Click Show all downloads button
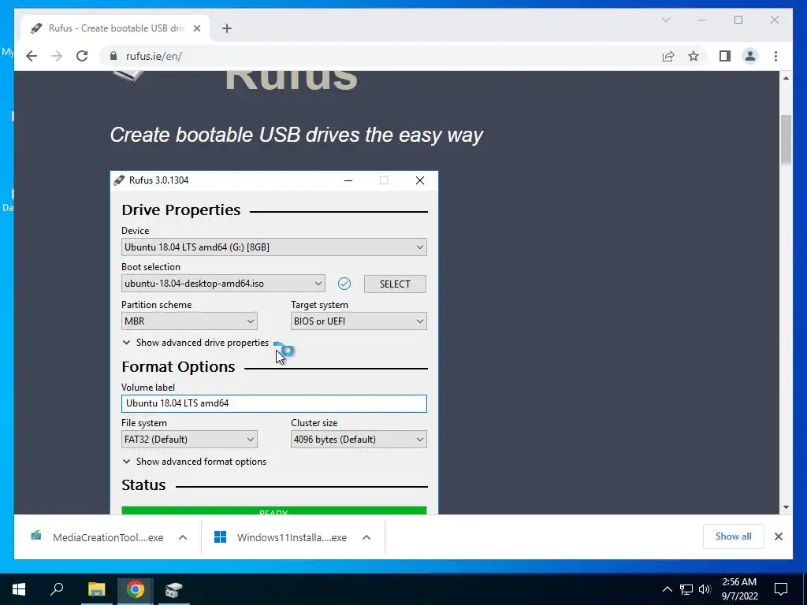 click(x=734, y=536)
